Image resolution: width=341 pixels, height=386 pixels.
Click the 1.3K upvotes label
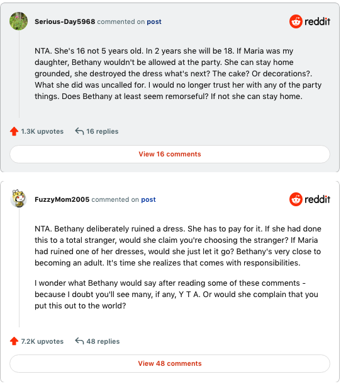click(42, 131)
